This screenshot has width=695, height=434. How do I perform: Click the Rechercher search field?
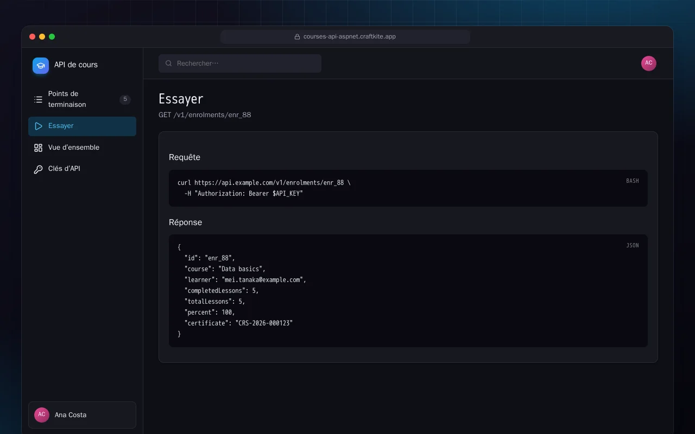pyautogui.click(x=240, y=63)
